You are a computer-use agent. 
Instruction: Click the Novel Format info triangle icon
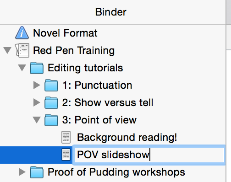click(22, 33)
